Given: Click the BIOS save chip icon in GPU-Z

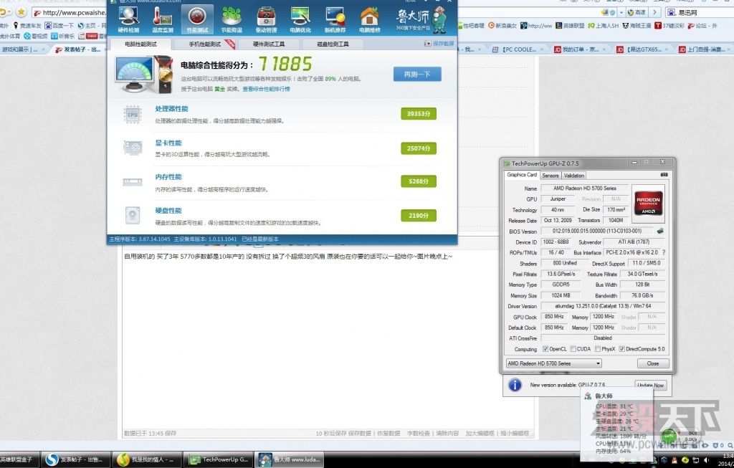Looking at the screenshot, I should coord(660,231).
